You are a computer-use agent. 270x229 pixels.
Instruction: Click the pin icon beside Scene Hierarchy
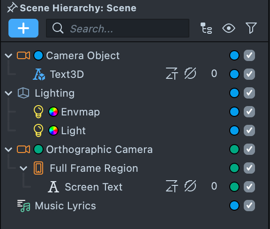12,8
